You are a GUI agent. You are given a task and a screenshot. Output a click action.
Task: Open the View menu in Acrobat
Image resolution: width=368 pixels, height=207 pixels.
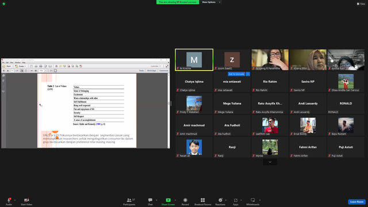coord(11,63)
